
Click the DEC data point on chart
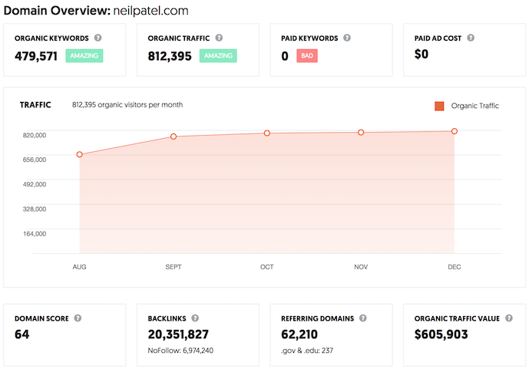(455, 131)
